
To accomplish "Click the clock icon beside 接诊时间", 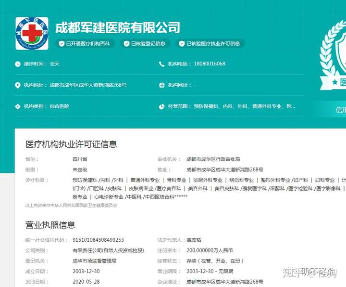I will [x=18, y=64].
